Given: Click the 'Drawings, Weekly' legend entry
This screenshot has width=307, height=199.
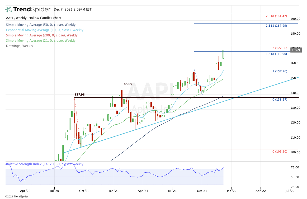Looking at the screenshot, I should pyautogui.click(x=20, y=46).
